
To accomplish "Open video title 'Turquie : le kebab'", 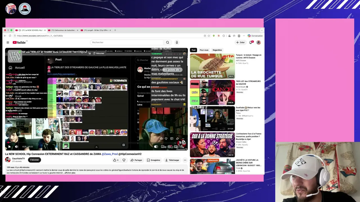I will pos(249,56).
